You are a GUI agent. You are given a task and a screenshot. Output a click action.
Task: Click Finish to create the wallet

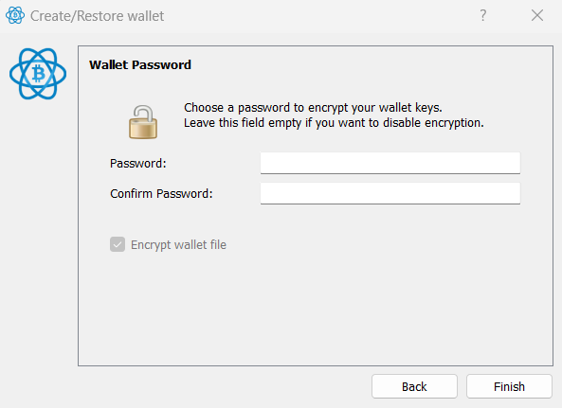(x=509, y=386)
